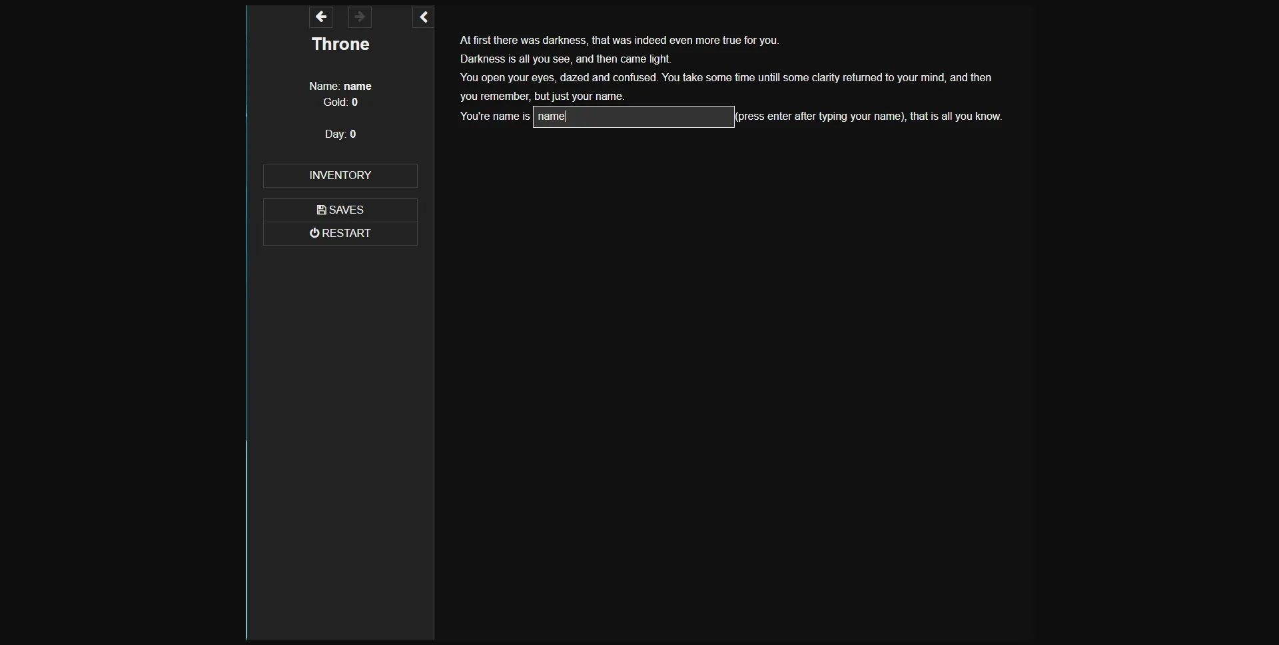Click the Name value labeled name
This screenshot has width=1279, height=645.
(358, 86)
